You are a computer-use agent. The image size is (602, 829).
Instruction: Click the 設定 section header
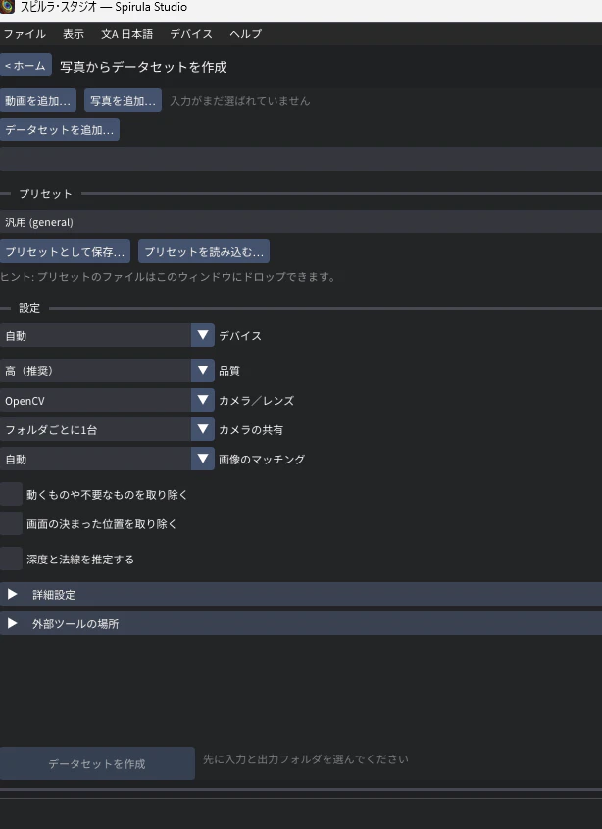tap(29, 308)
